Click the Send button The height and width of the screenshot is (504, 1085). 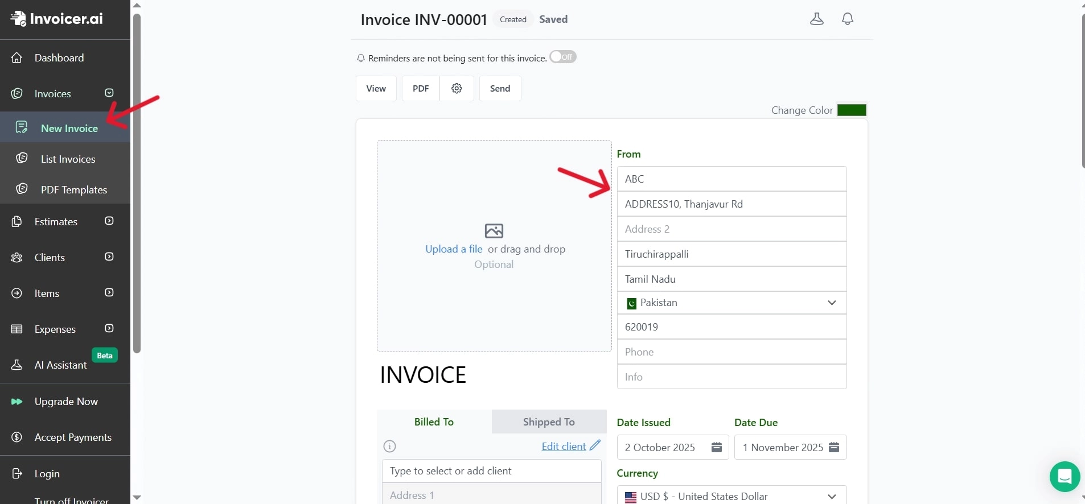500,88
